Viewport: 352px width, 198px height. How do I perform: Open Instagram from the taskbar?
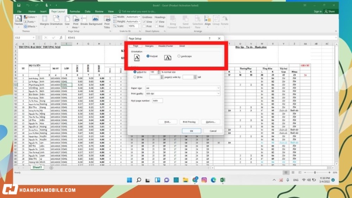pos(204,180)
